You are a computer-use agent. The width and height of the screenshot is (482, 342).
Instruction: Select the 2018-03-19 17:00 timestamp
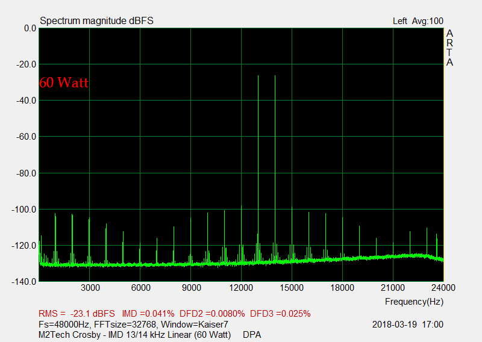tap(408, 325)
